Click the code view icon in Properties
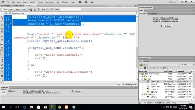 3,92
